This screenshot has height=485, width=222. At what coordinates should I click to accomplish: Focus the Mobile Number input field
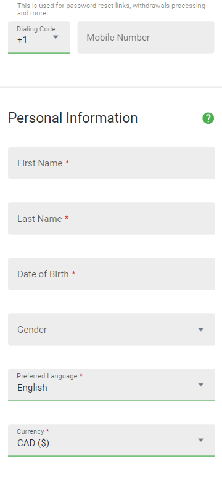(146, 38)
